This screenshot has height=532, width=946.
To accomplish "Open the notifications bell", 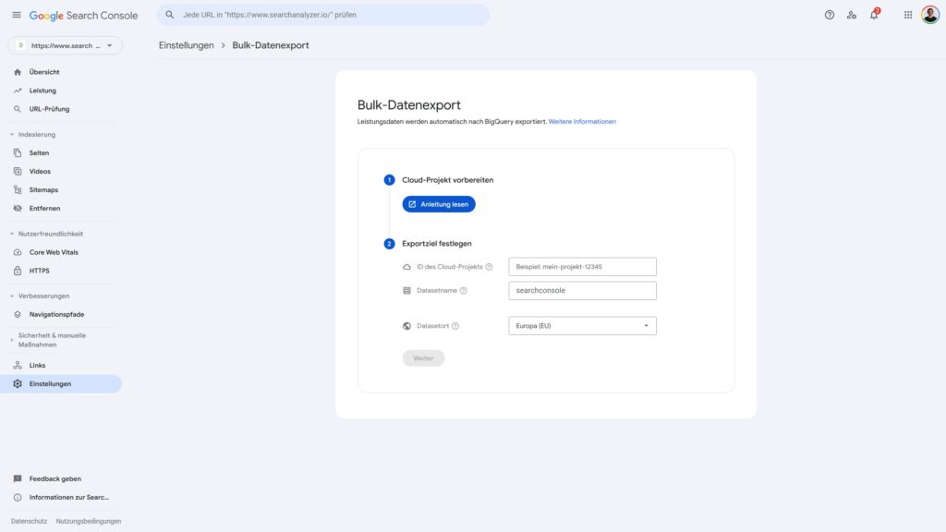I will (x=874, y=15).
